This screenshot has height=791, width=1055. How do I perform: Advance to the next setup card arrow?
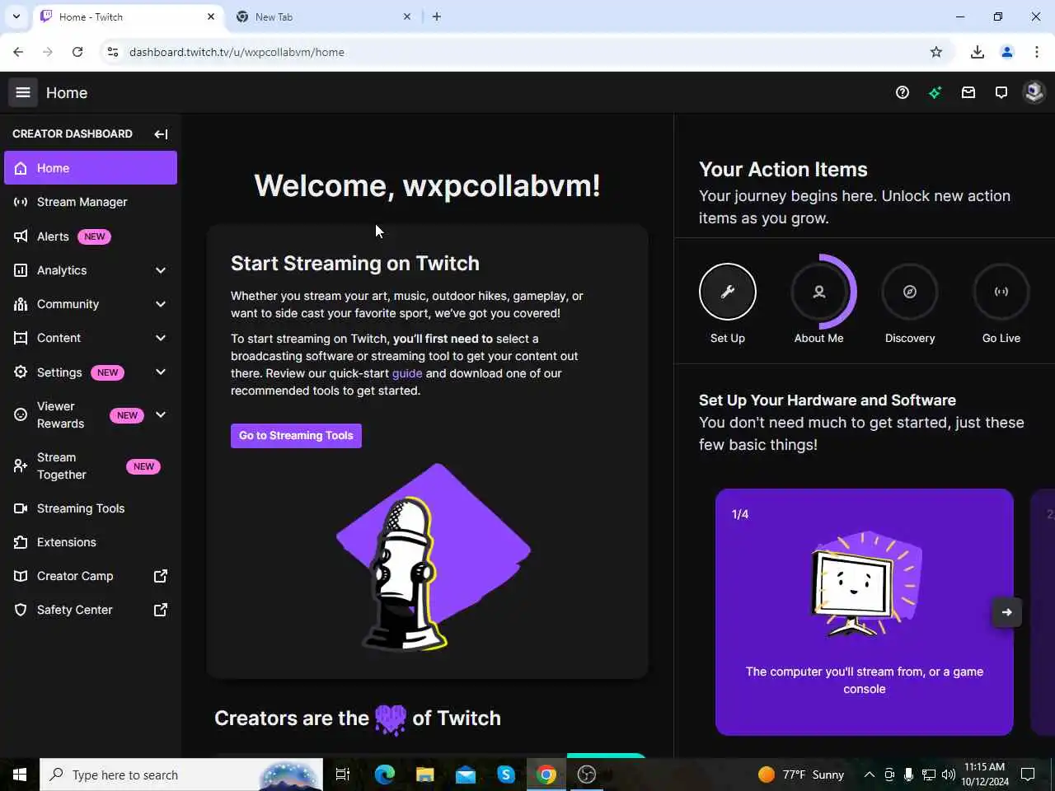[x=1006, y=612]
